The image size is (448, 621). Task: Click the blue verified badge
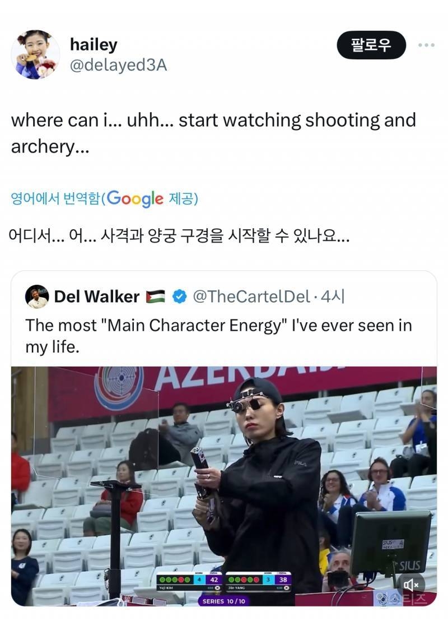coord(180,296)
